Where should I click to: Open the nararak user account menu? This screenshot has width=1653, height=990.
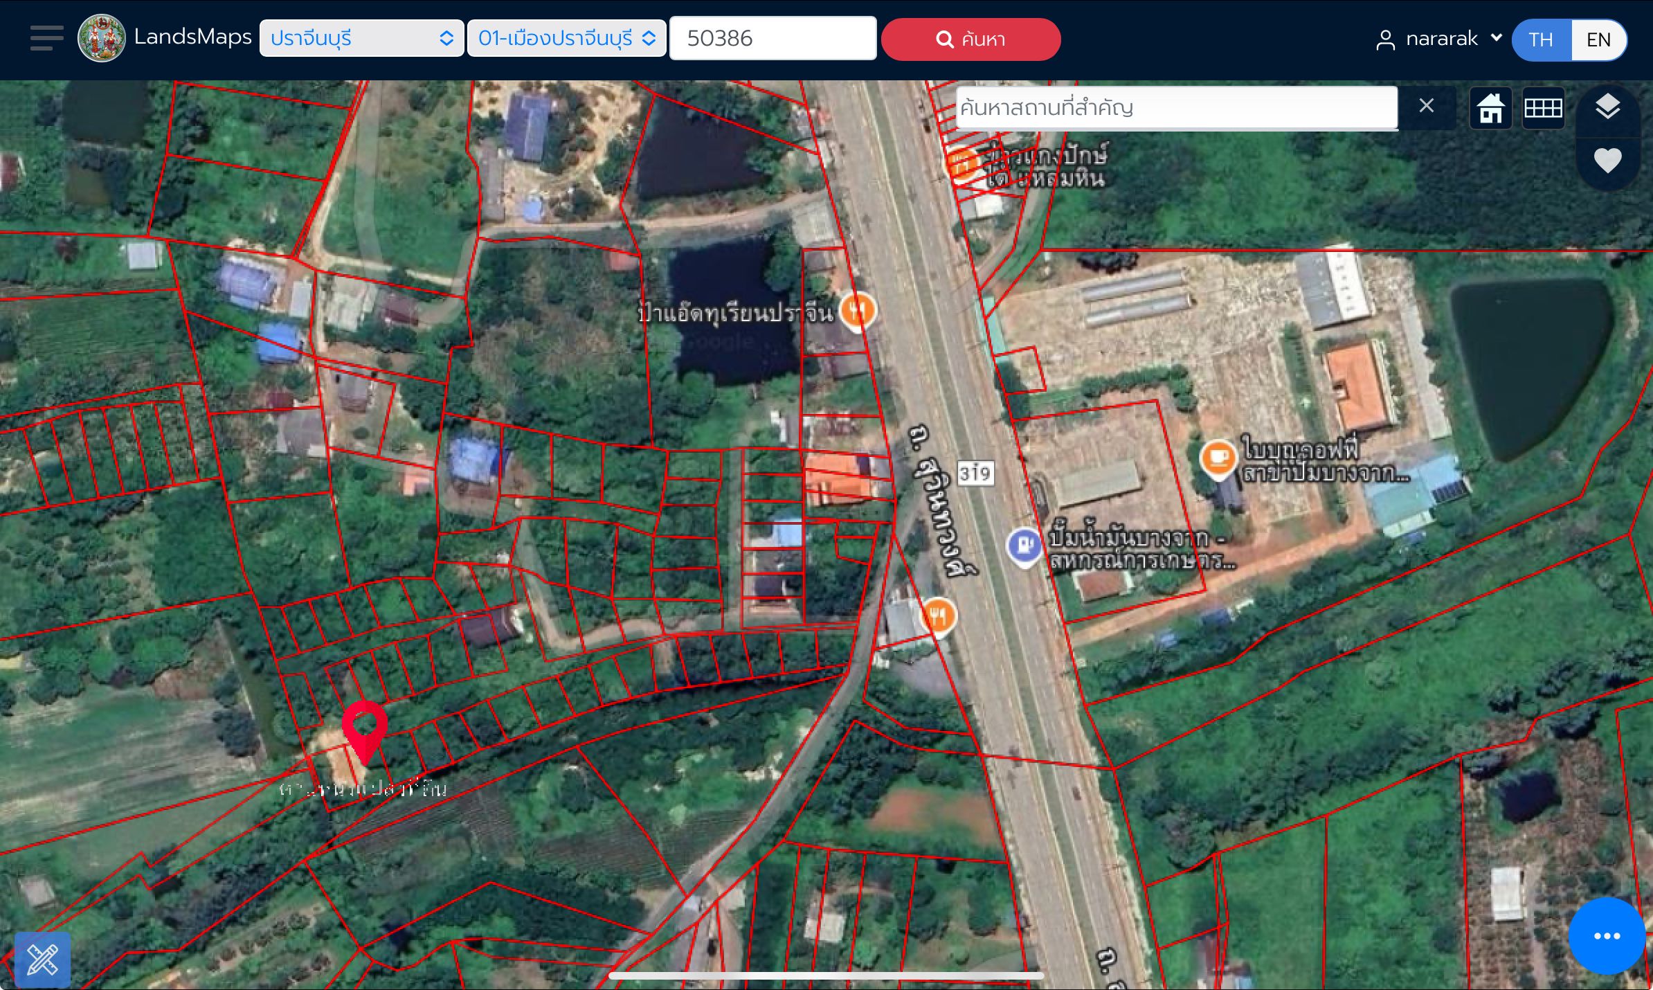click(1438, 39)
